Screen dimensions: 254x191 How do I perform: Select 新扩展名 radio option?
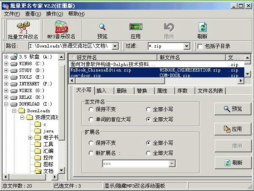click(91, 153)
